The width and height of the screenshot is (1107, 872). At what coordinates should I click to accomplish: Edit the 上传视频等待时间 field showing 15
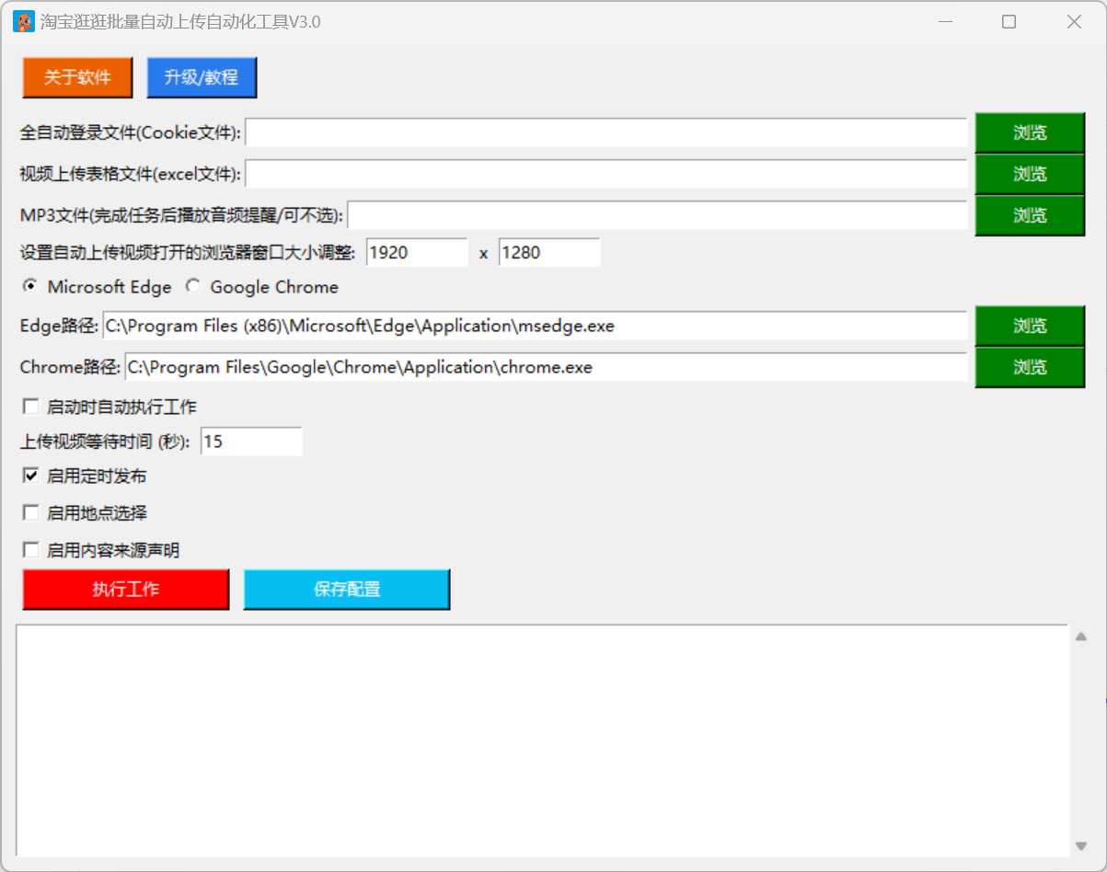pos(251,442)
